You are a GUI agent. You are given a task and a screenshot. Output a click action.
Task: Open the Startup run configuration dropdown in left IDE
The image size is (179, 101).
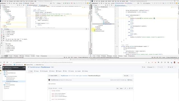click(x=59, y=3)
